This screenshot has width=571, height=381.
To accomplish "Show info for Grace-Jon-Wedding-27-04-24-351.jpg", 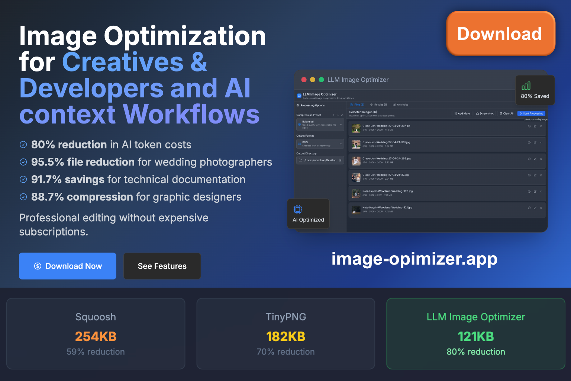I will [529, 143].
